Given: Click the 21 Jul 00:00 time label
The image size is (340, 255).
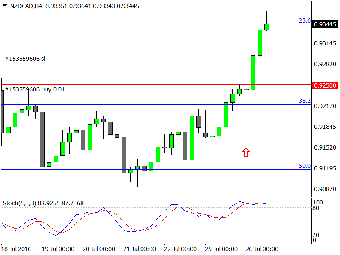Looking at the screenshot, I should pyautogui.click(x=139, y=249).
